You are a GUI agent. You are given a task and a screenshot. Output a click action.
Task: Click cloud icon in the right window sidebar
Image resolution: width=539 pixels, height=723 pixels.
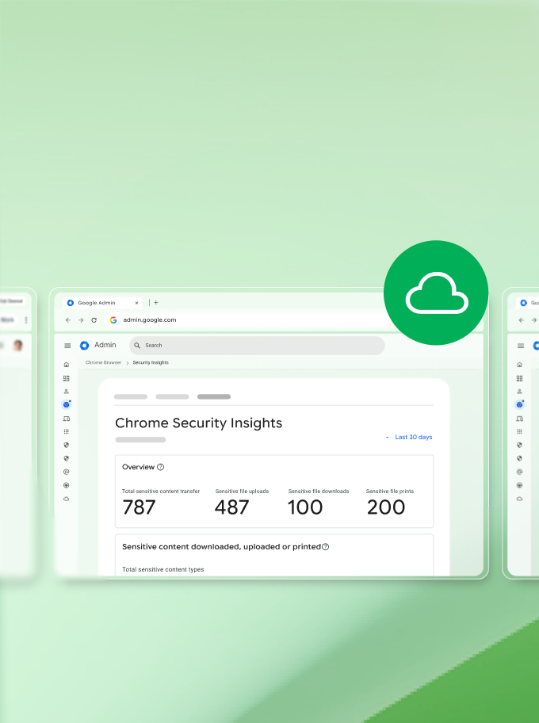tap(520, 499)
